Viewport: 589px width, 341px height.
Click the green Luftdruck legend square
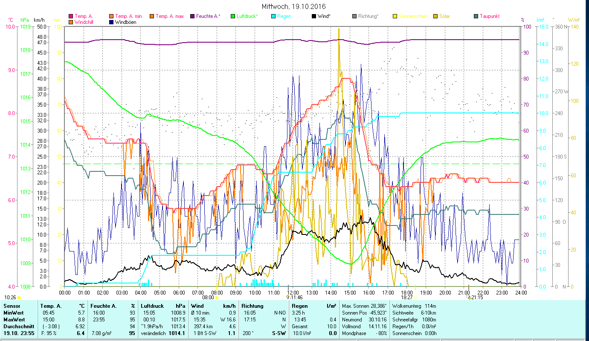click(233, 16)
